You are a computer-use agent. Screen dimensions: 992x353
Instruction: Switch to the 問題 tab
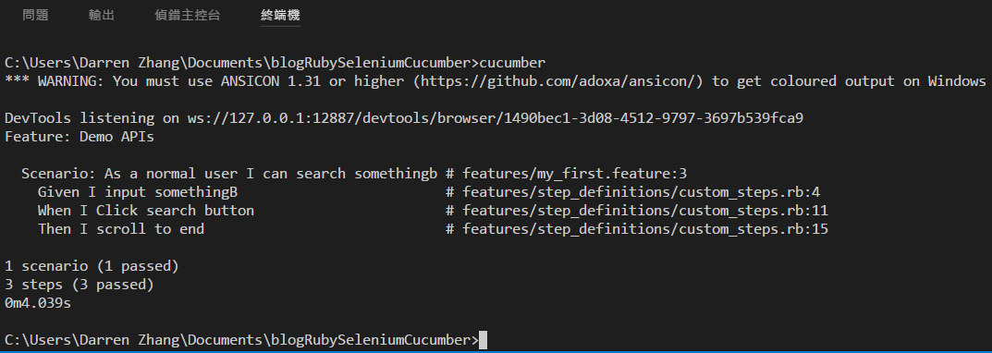35,15
